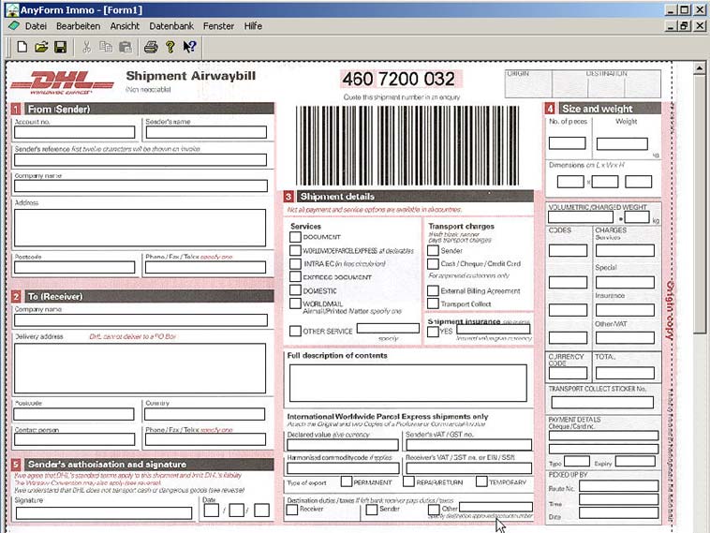The image size is (710, 533).
Task: Check the WORLDMAIL service checkbox
Action: (295, 304)
